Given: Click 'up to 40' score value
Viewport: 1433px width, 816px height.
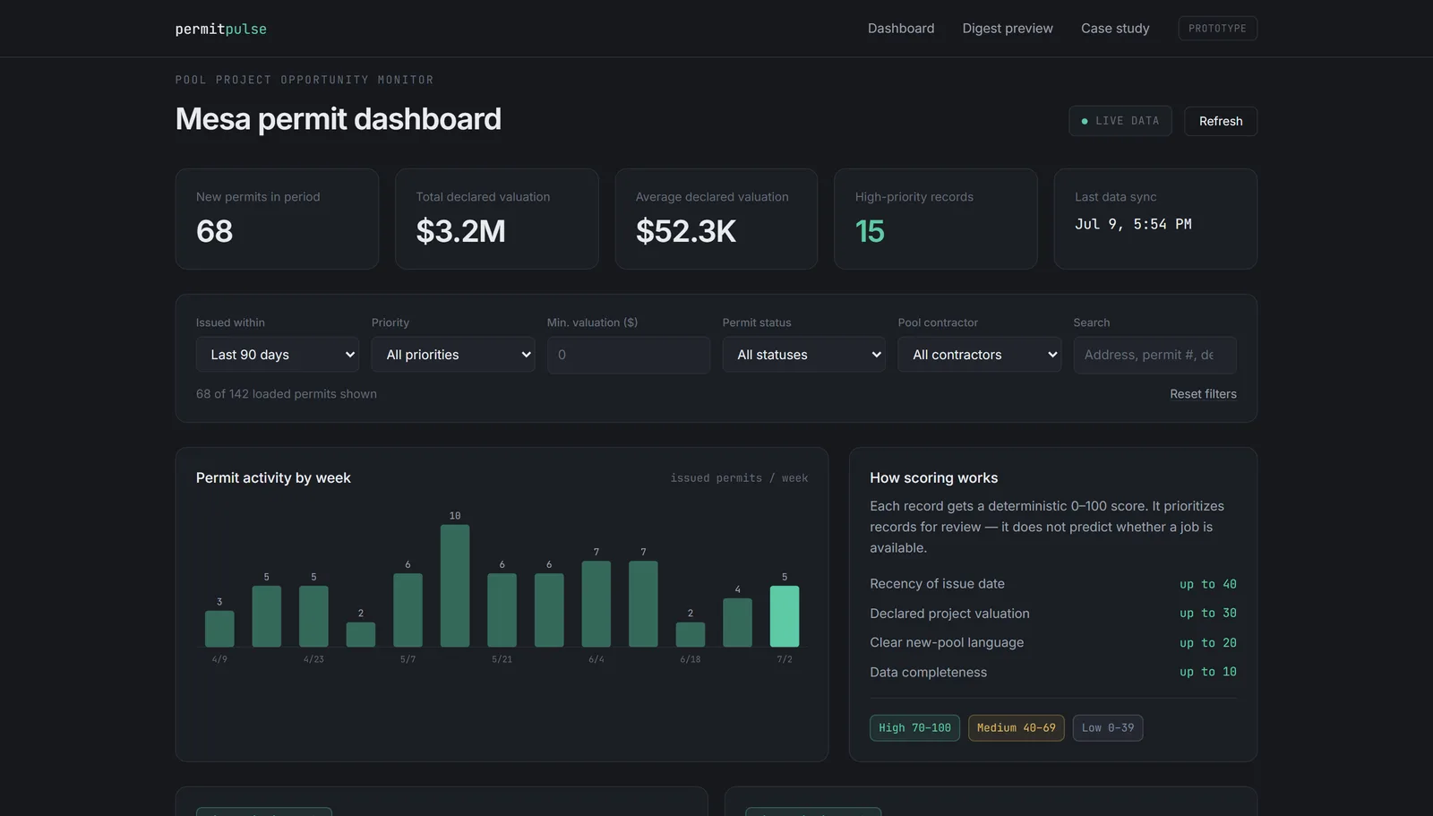Looking at the screenshot, I should coord(1207,584).
